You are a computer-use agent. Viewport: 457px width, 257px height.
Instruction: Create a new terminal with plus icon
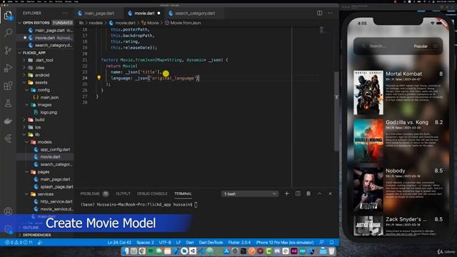coord(287,193)
